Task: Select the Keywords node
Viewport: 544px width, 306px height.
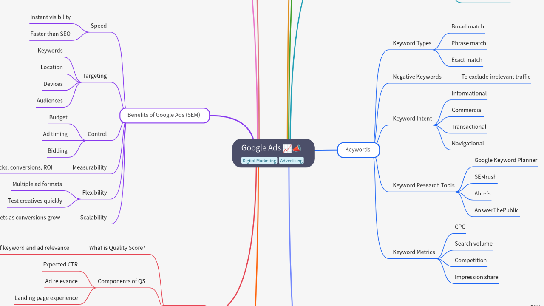Action: tap(358, 150)
